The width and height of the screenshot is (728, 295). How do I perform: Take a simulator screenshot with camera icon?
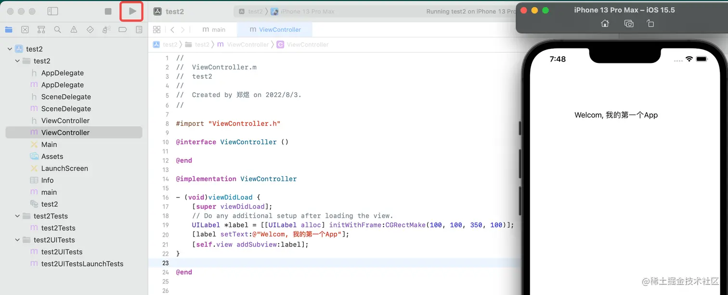point(629,24)
